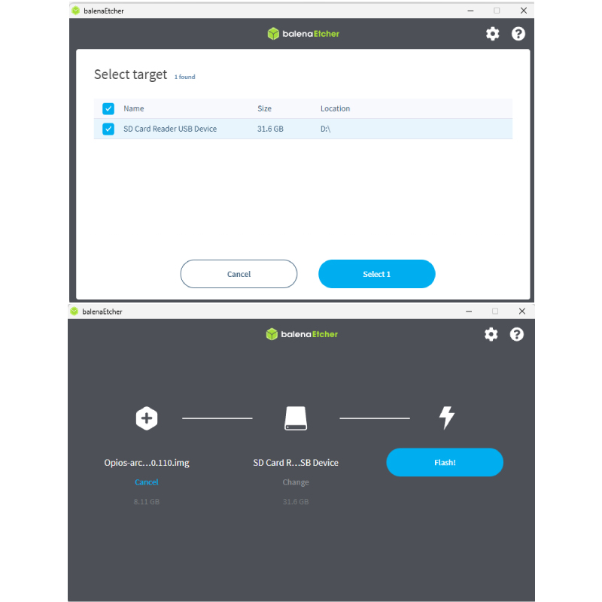
Task: Click the drive target icon
Action: click(296, 418)
